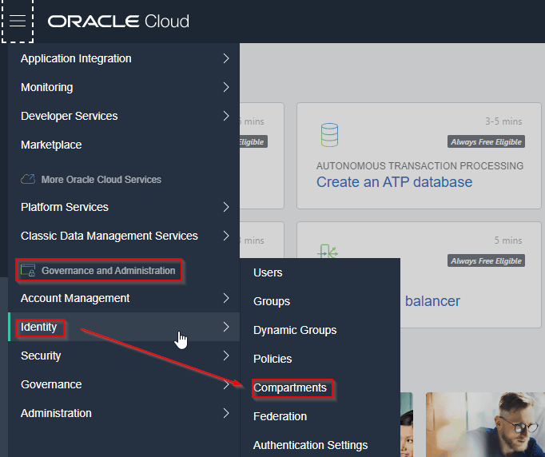Open Users in the Identity submenu
Screen dimensions: 545x457
coord(268,272)
